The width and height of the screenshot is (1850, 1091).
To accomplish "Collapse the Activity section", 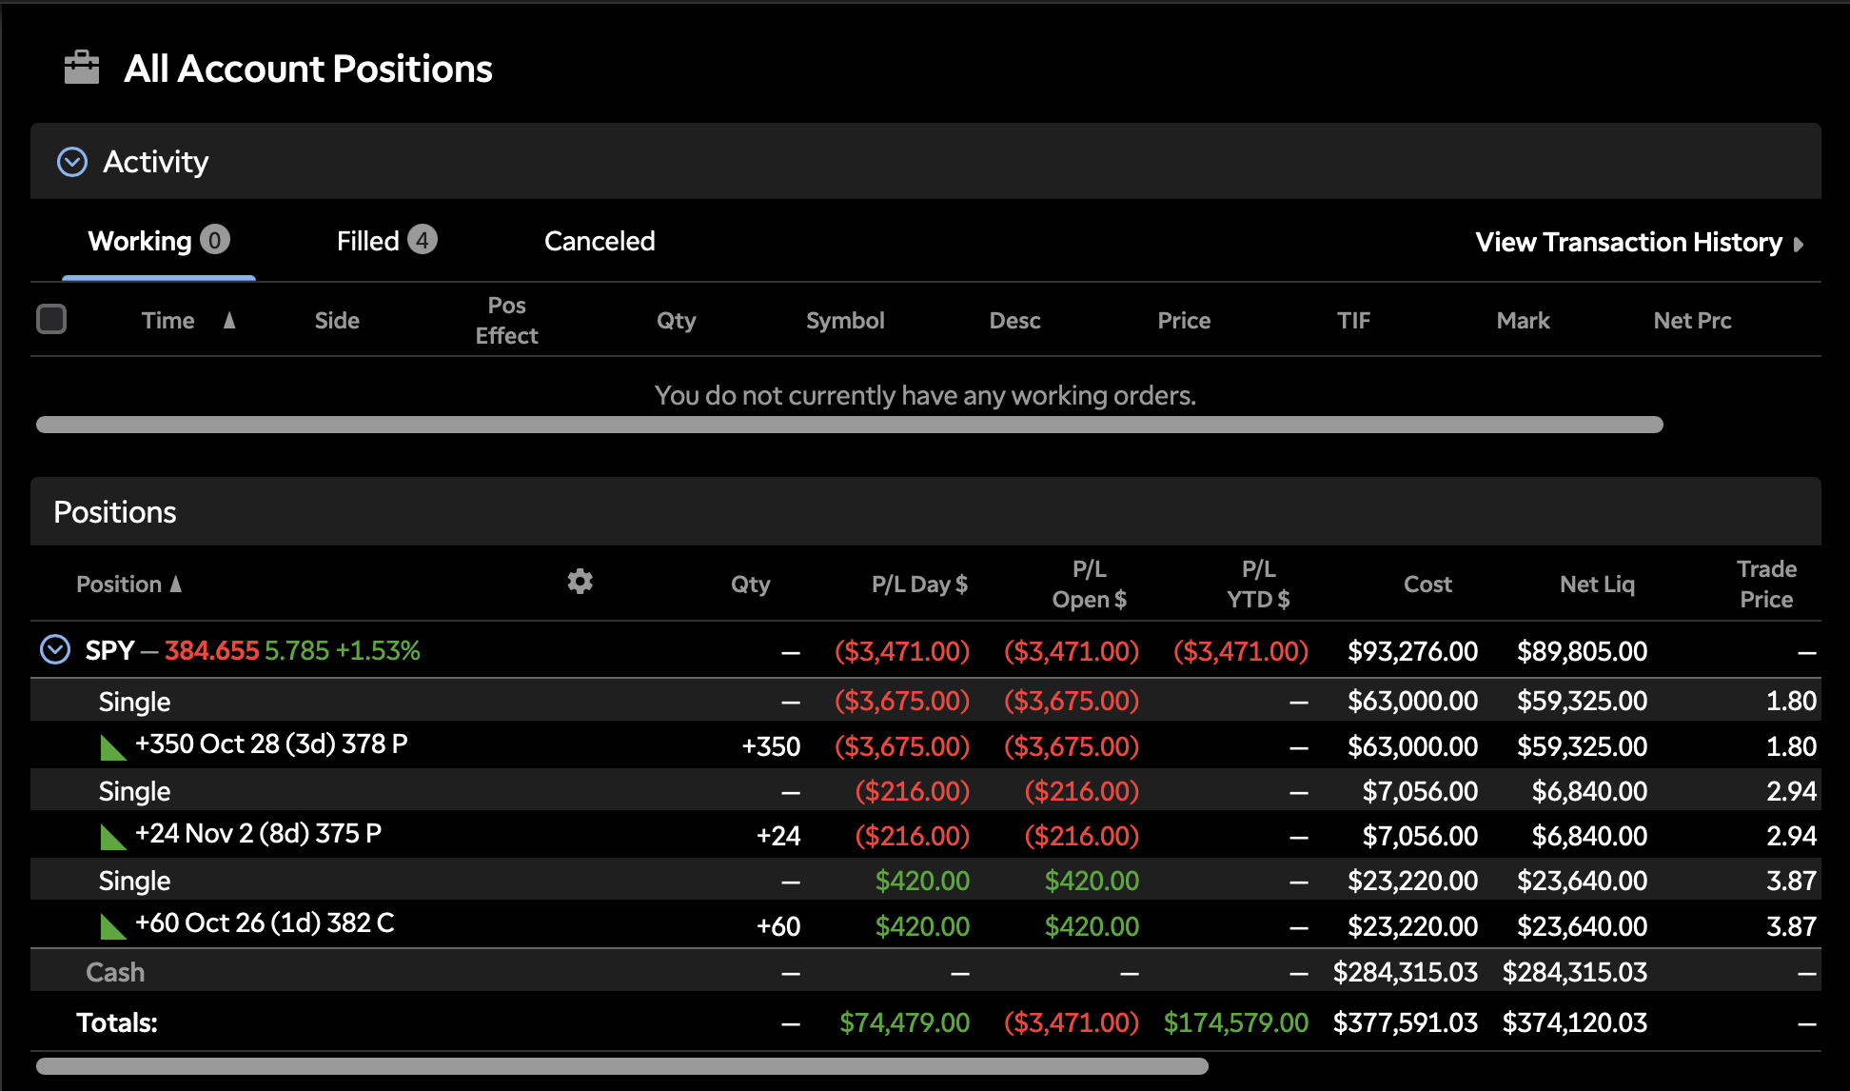I will pyautogui.click(x=72, y=162).
